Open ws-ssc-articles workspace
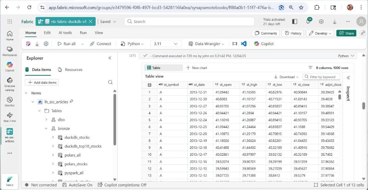This screenshot has width=368, height=190. [x=9, y=135]
